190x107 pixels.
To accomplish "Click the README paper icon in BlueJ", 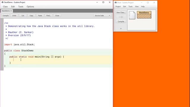I will click(132, 15).
